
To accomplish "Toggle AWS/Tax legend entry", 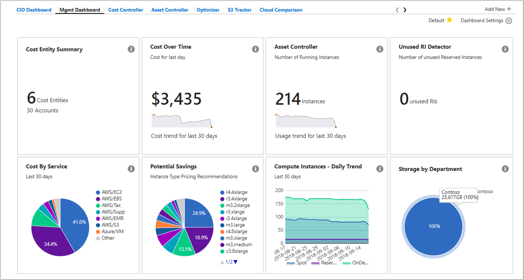I will [x=108, y=205].
